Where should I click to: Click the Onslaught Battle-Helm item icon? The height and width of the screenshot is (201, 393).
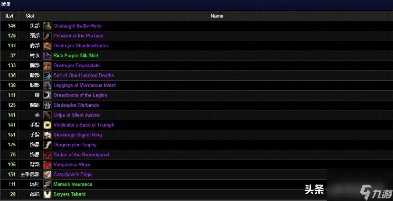coord(47,26)
